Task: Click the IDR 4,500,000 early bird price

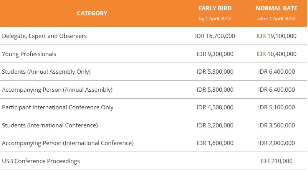Action: 215,107
